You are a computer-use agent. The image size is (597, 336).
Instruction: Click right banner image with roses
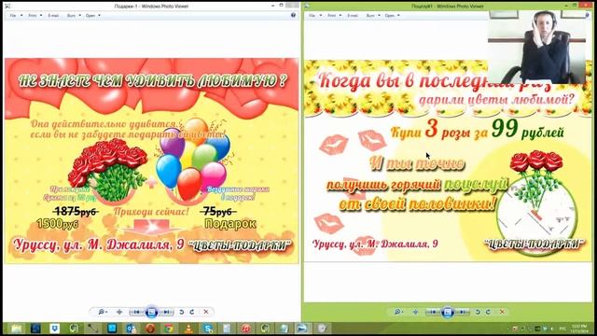(x=448, y=161)
